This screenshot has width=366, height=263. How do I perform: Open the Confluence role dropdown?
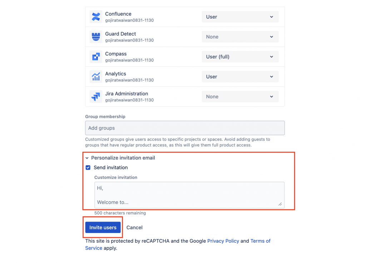click(240, 17)
